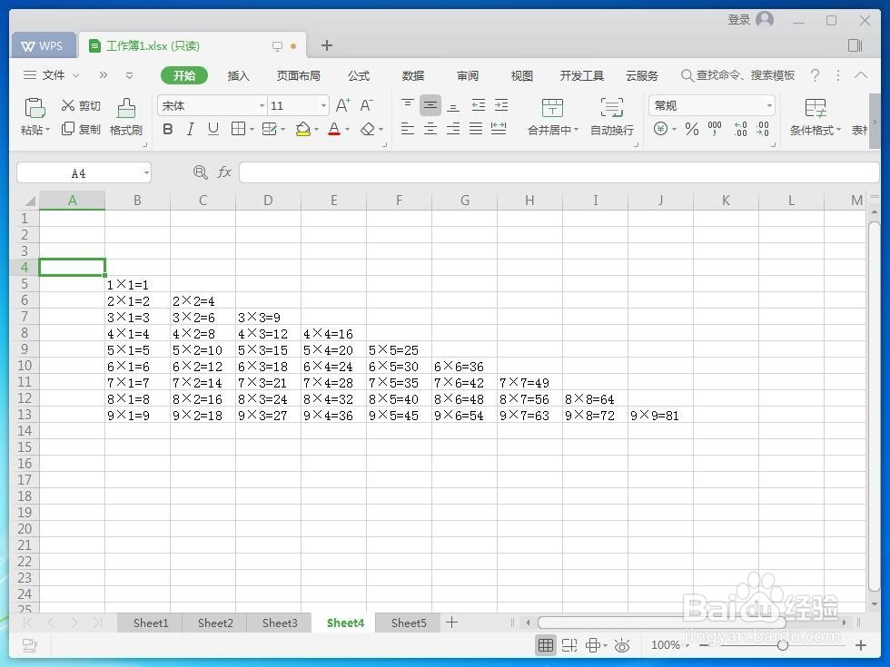890x667 pixels.
Task: Click the Paste icon
Action: 35,108
